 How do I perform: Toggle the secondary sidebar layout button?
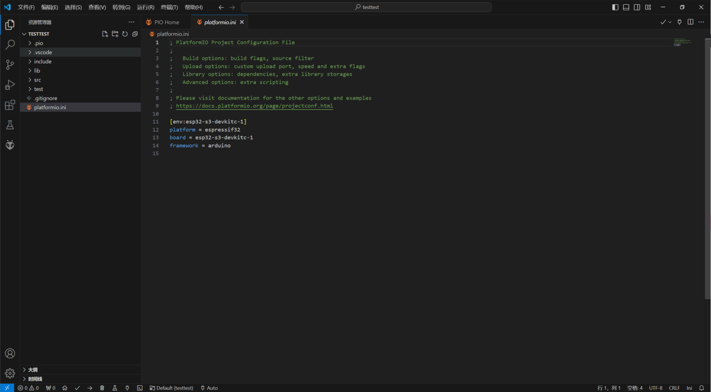637,7
